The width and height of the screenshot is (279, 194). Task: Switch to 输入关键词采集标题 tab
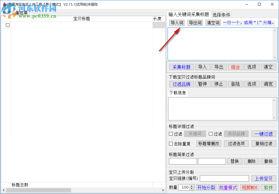point(189,14)
